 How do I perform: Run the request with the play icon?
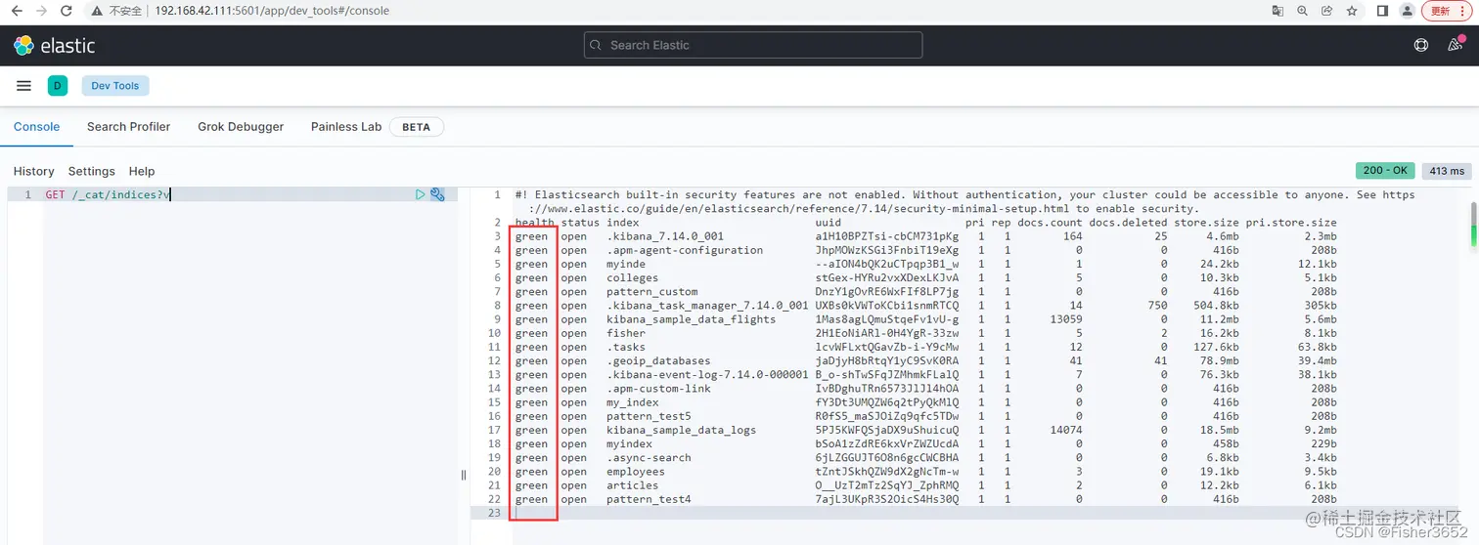pyautogui.click(x=421, y=194)
